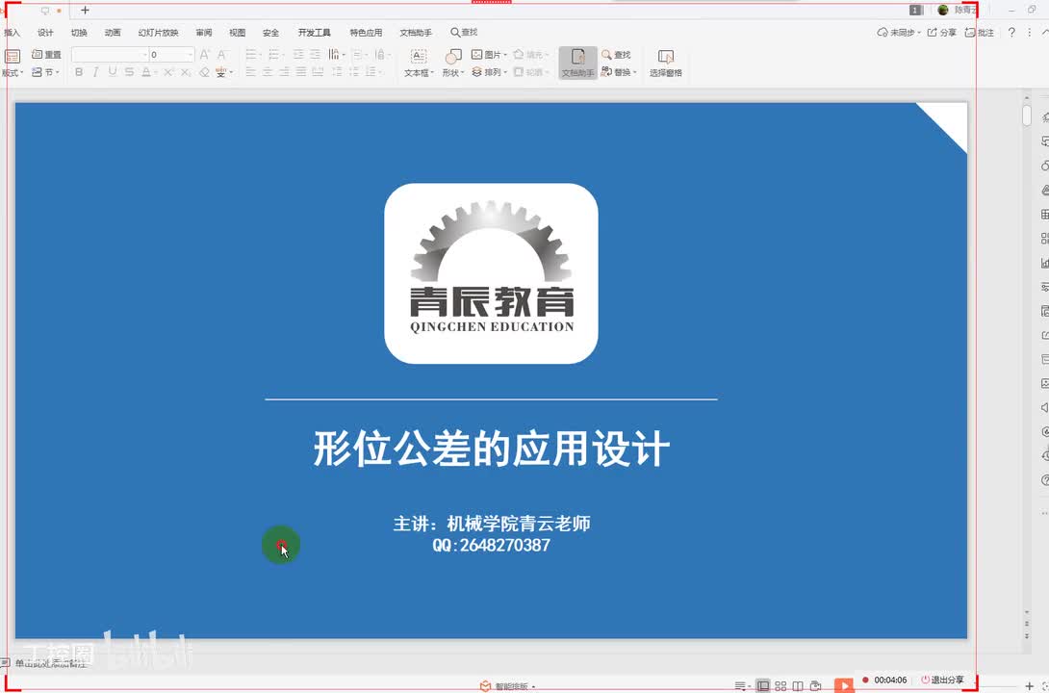Screen dimensions: 1049x693
Task: Select center text alignment
Action: tap(268, 72)
